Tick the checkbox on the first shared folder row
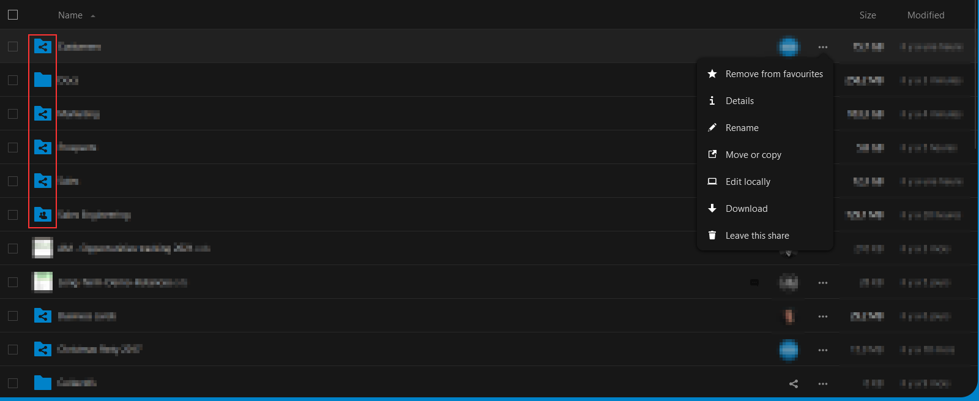This screenshot has height=401, width=979. coord(13,47)
